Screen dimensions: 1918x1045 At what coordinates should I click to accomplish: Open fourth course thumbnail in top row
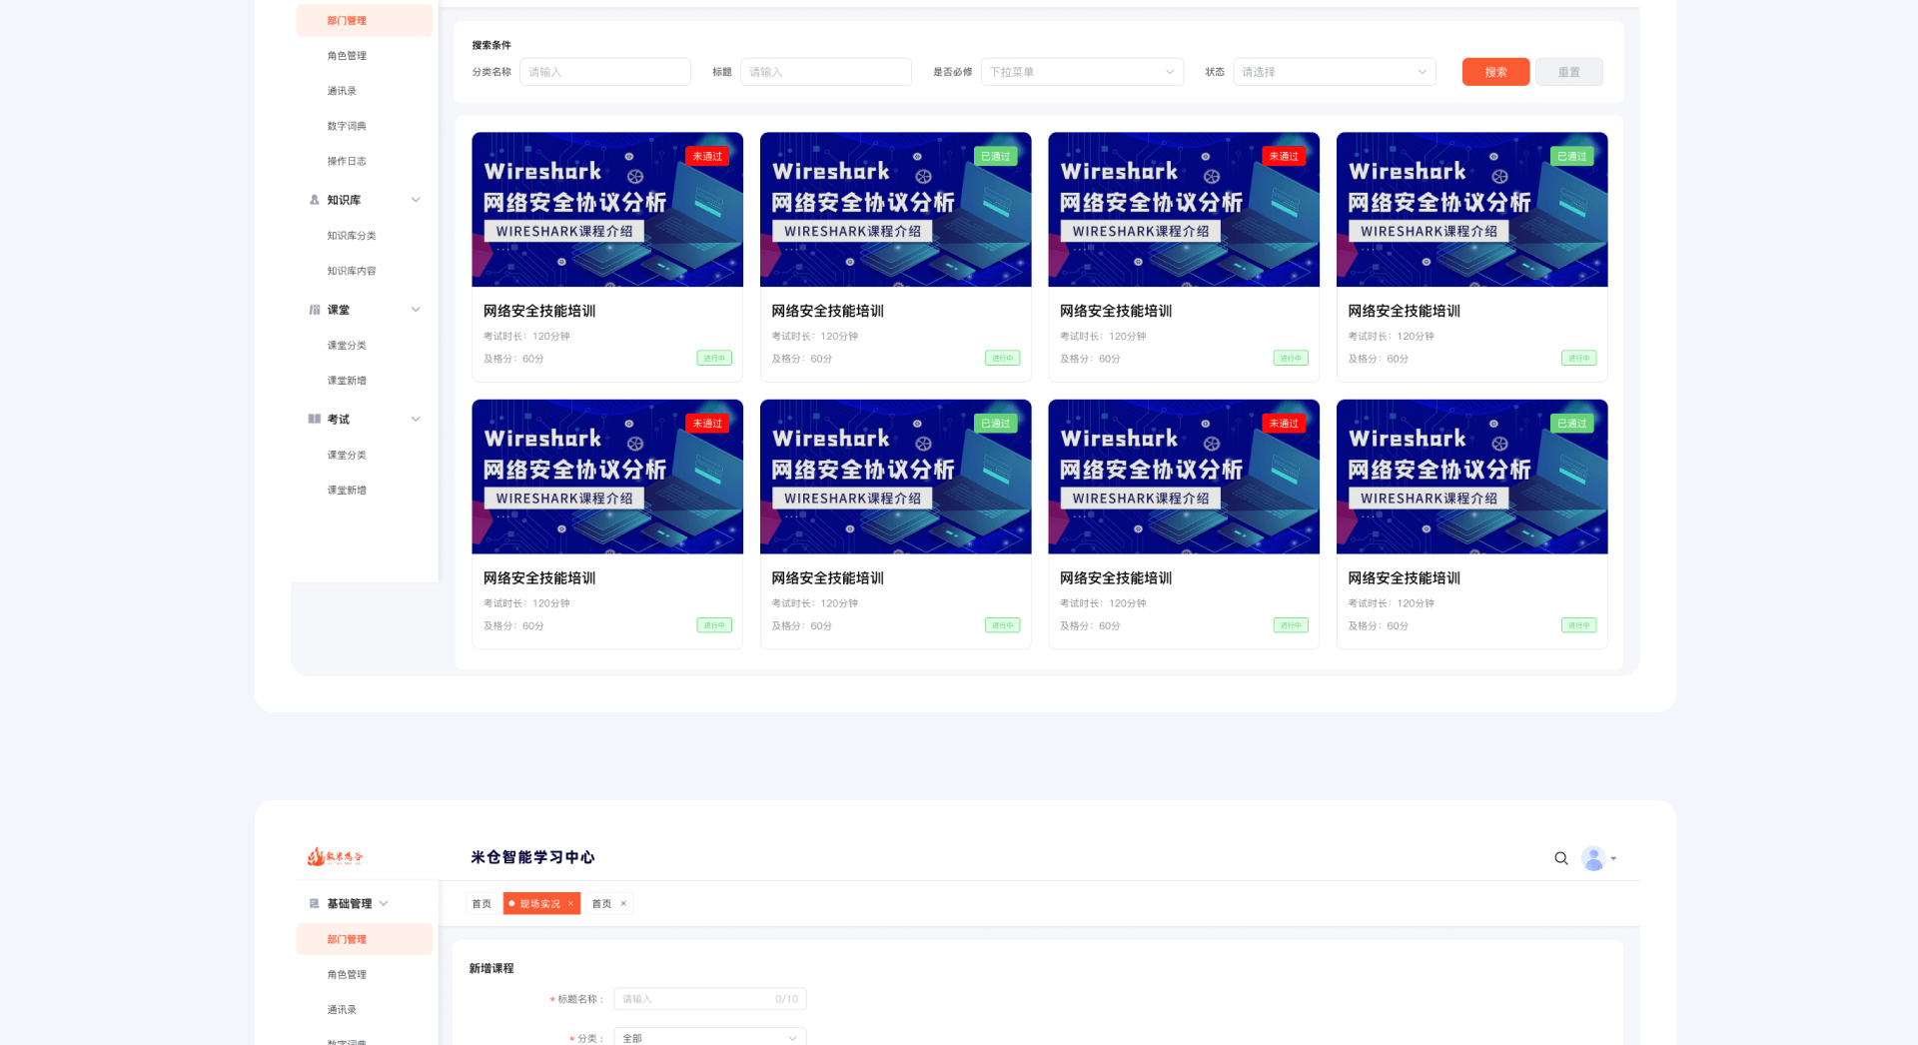pyautogui.click(x=1471, y=210)
